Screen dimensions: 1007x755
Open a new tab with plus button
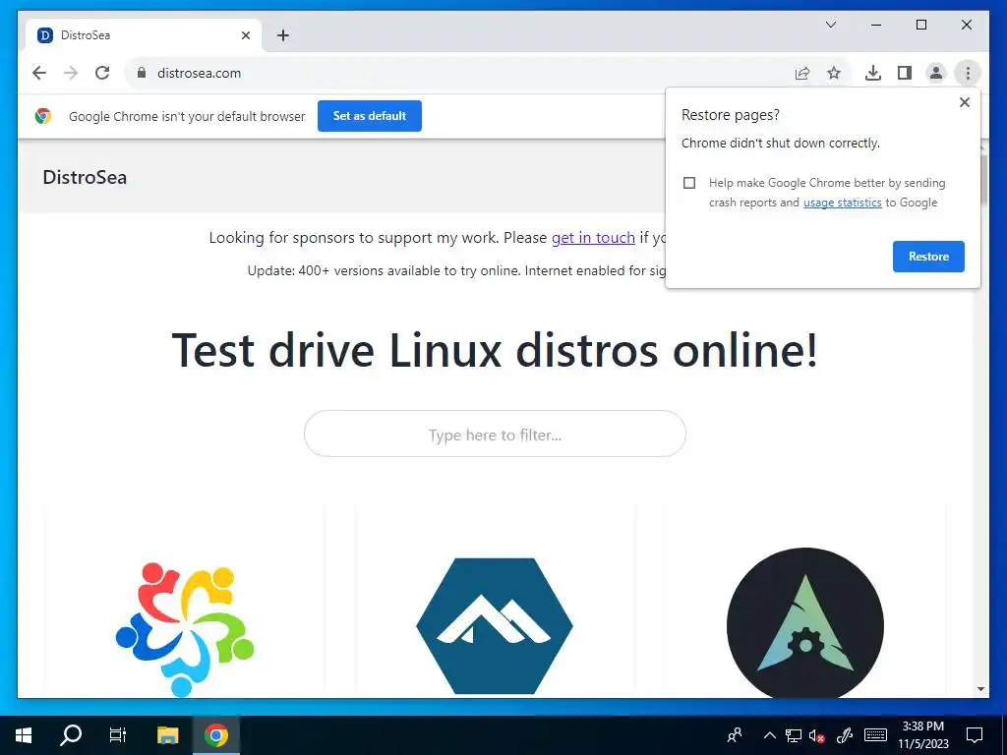point(282,35)
